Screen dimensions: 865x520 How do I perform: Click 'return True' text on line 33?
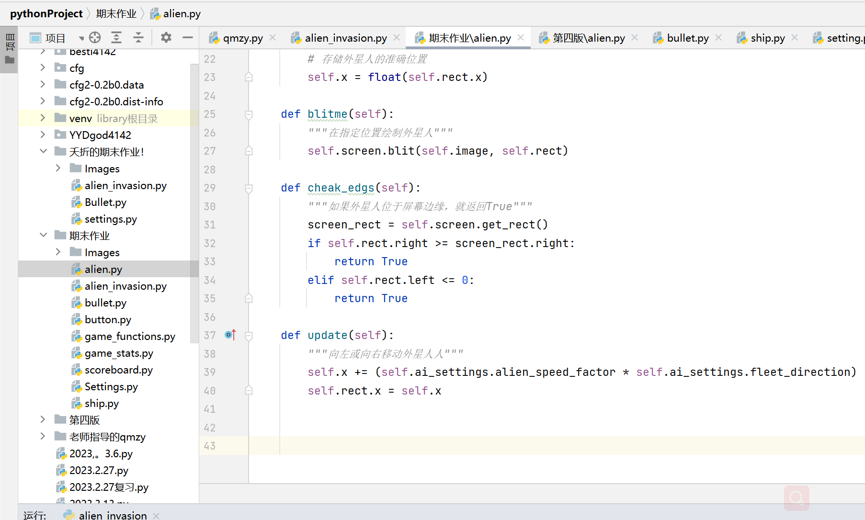pos(371,261)
